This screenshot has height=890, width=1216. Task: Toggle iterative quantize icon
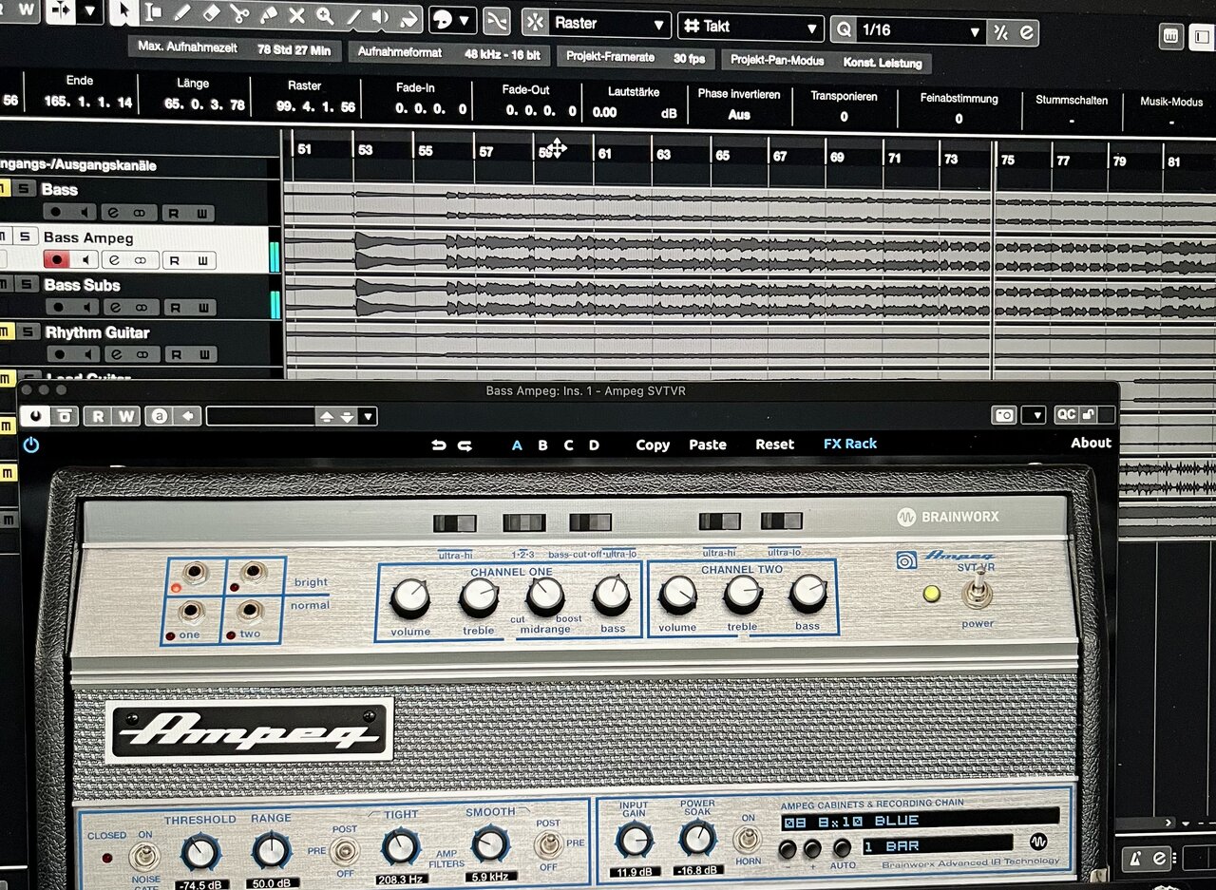pos(1001,32)
